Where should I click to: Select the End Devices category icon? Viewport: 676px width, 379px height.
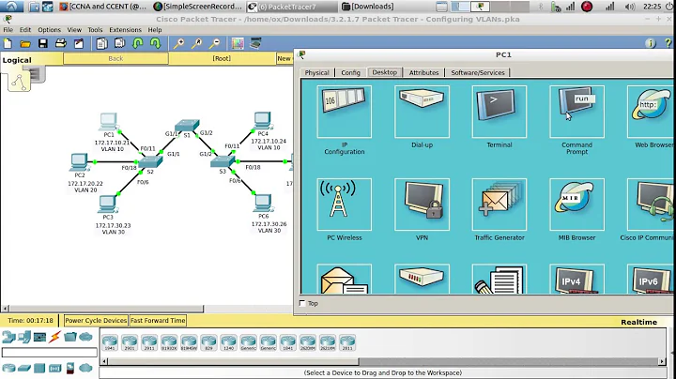(x=25, y=337)
